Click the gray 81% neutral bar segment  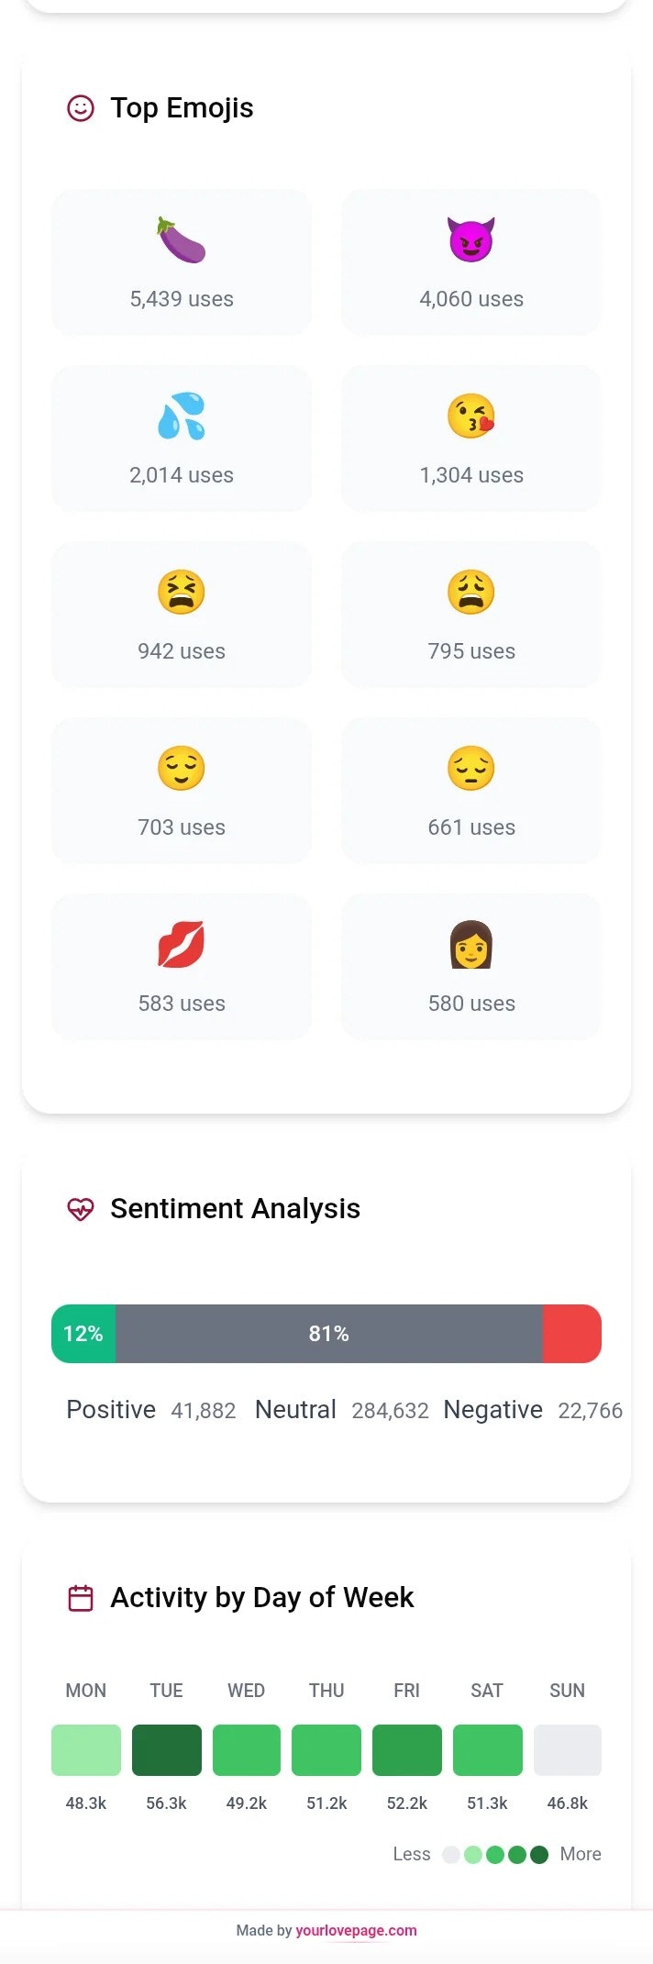coord(328,1334)
